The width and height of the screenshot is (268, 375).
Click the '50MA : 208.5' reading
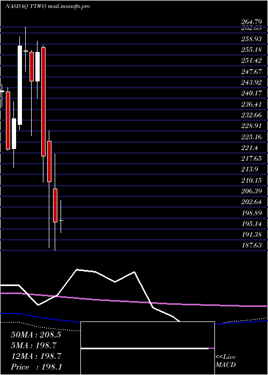point(36,335)
